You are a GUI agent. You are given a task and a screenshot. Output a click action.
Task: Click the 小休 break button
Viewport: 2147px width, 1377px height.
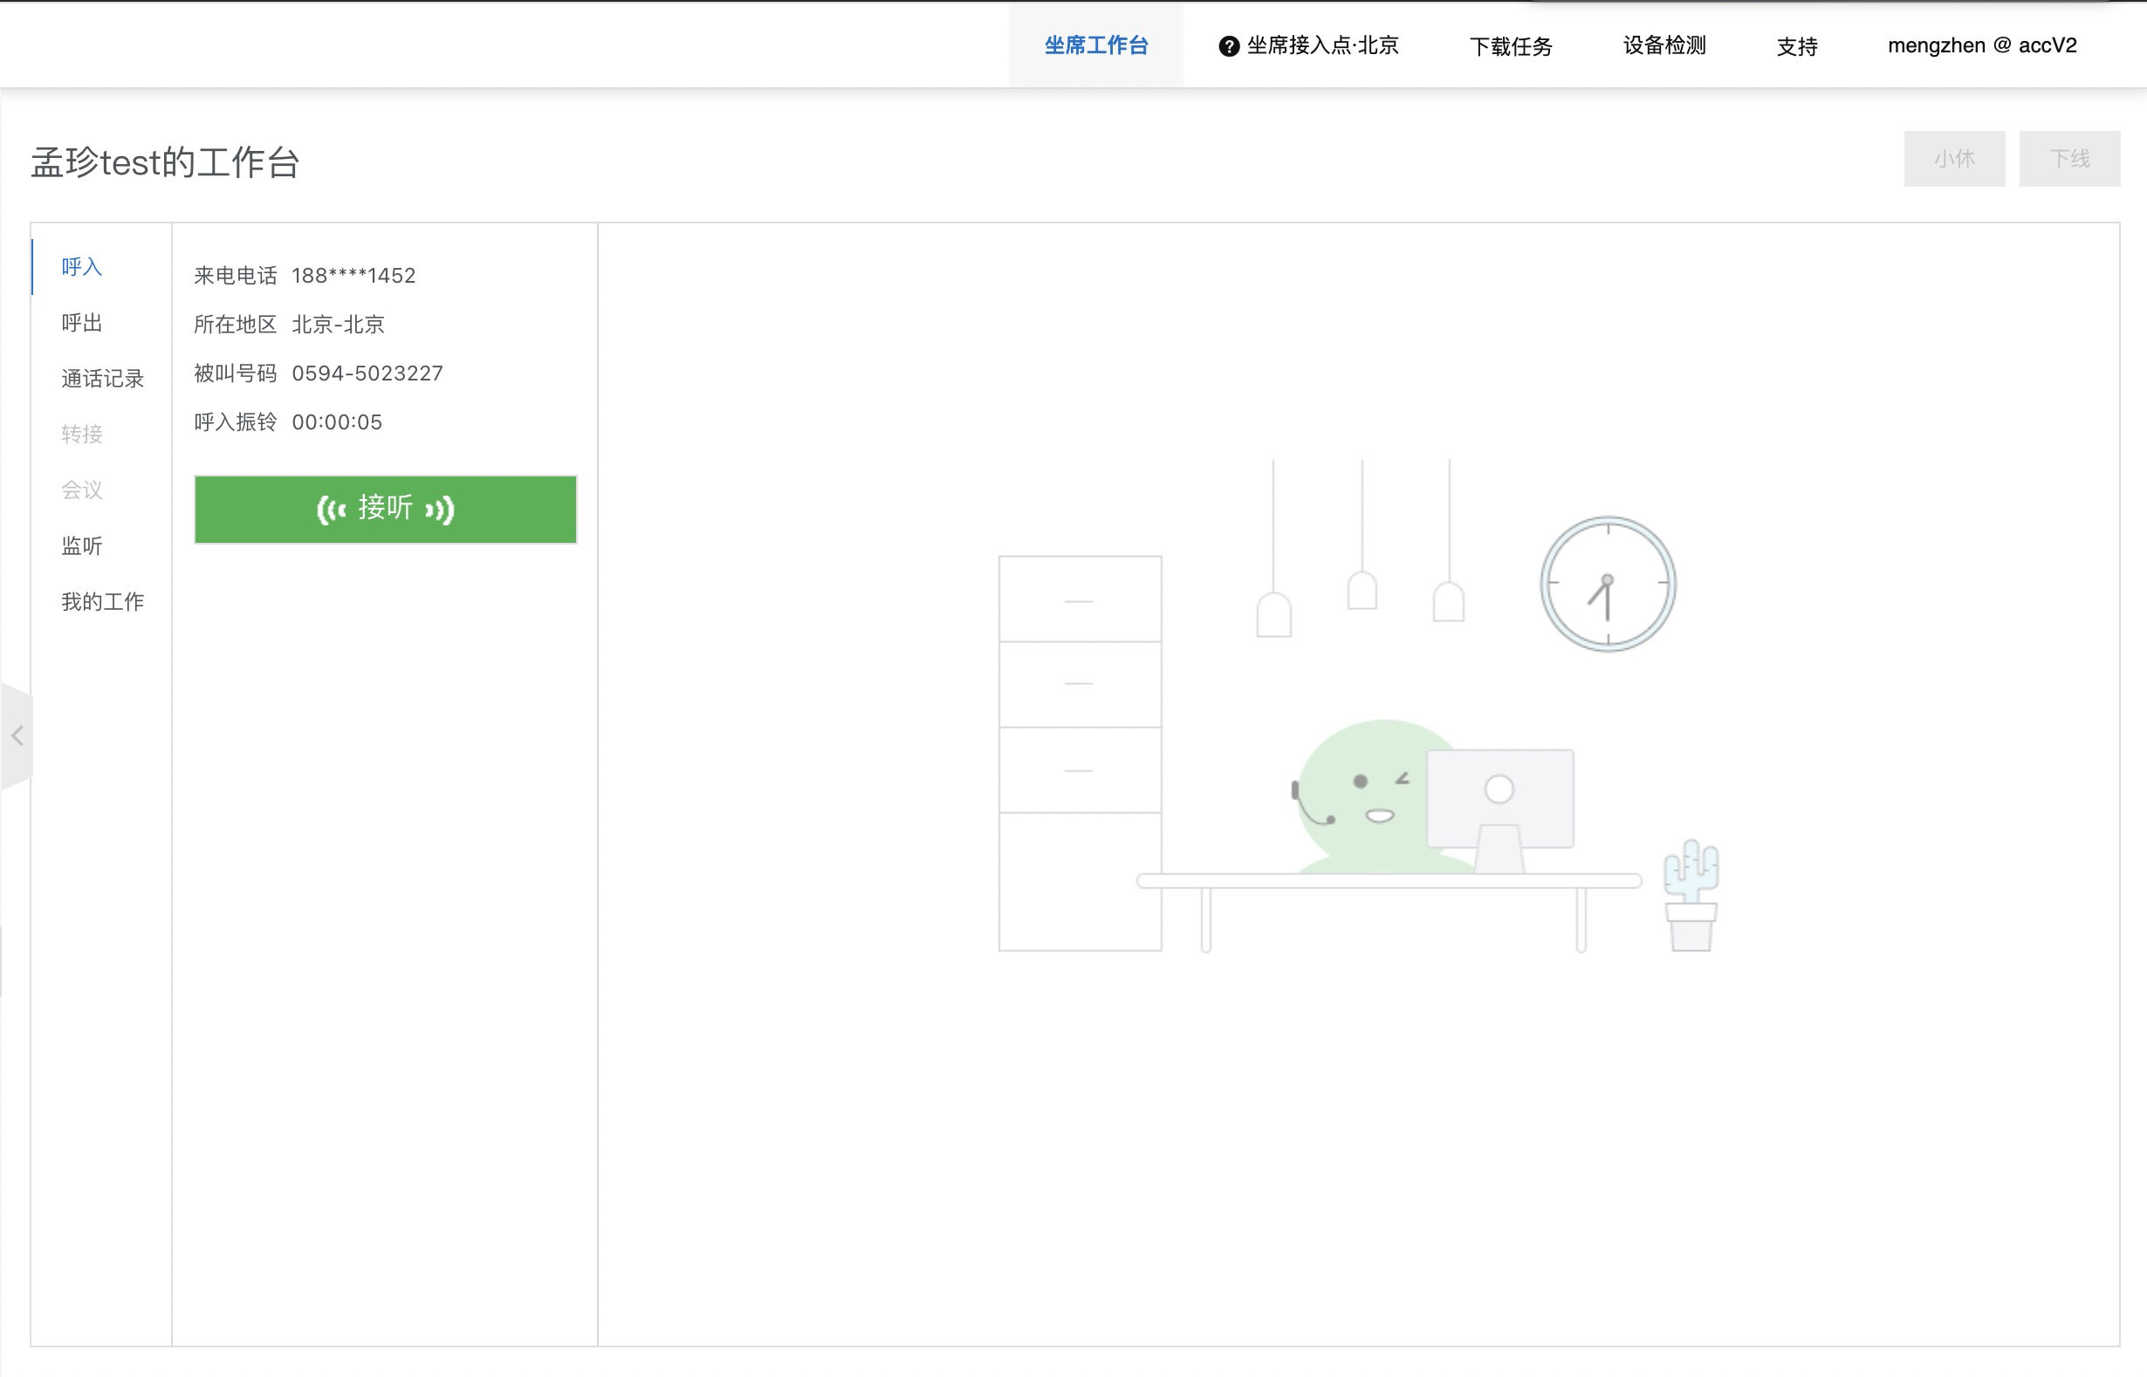click(x=1954, y=158)
